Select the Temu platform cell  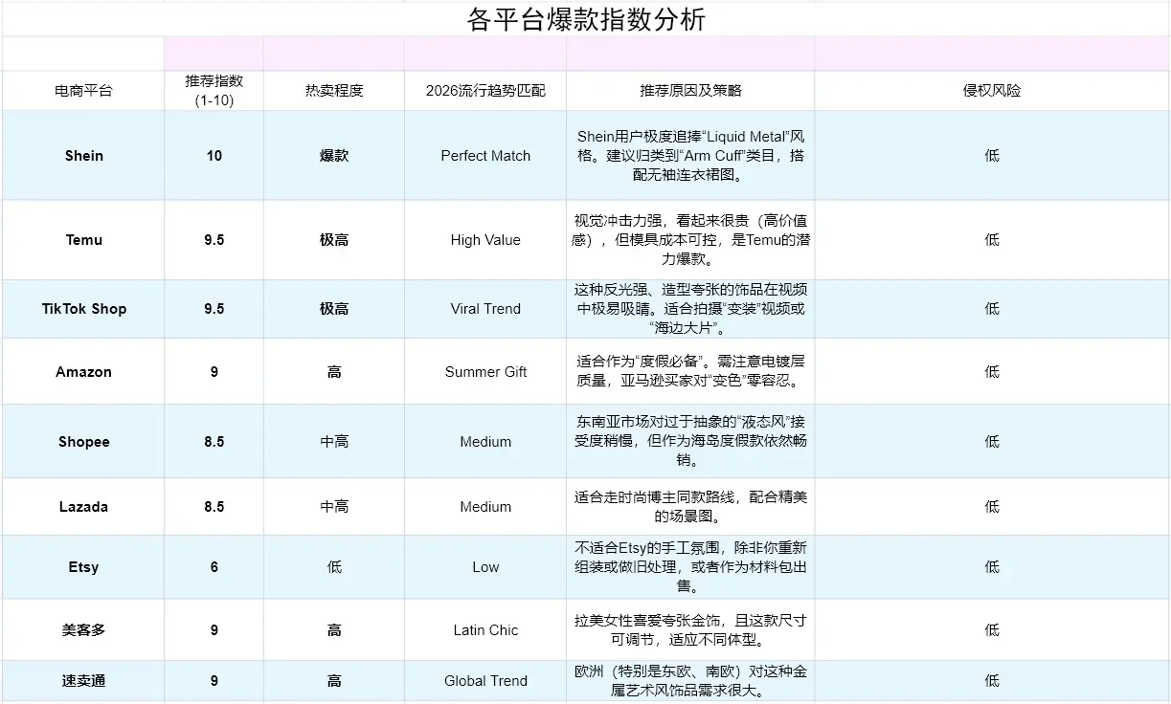[83, 240]
